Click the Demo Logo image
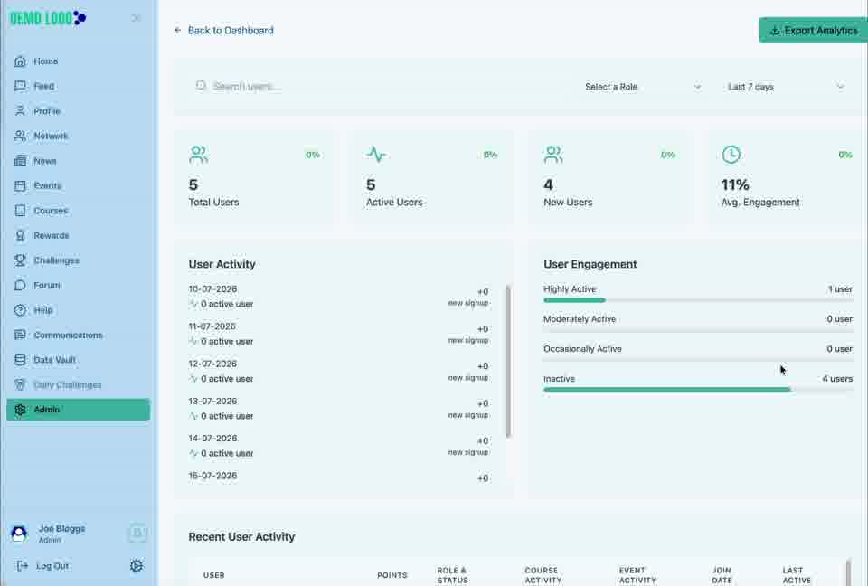The height and width of the screenshot is (586, 868). [48, 18]
